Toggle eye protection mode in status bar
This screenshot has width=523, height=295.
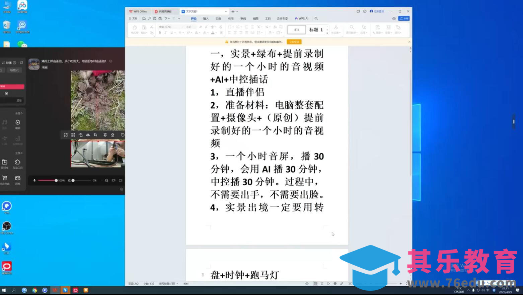[307, 284]
